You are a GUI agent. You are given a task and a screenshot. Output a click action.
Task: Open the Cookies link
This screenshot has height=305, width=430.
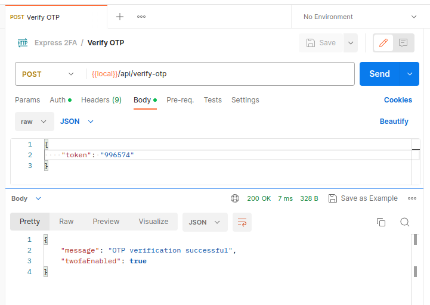[398, 100]
